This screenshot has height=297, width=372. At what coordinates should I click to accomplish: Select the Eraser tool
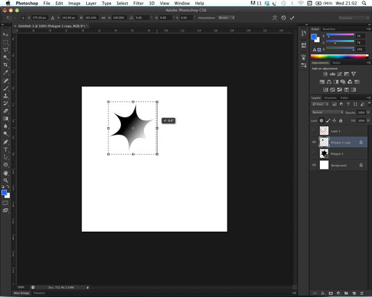click(x=6, y=111)
